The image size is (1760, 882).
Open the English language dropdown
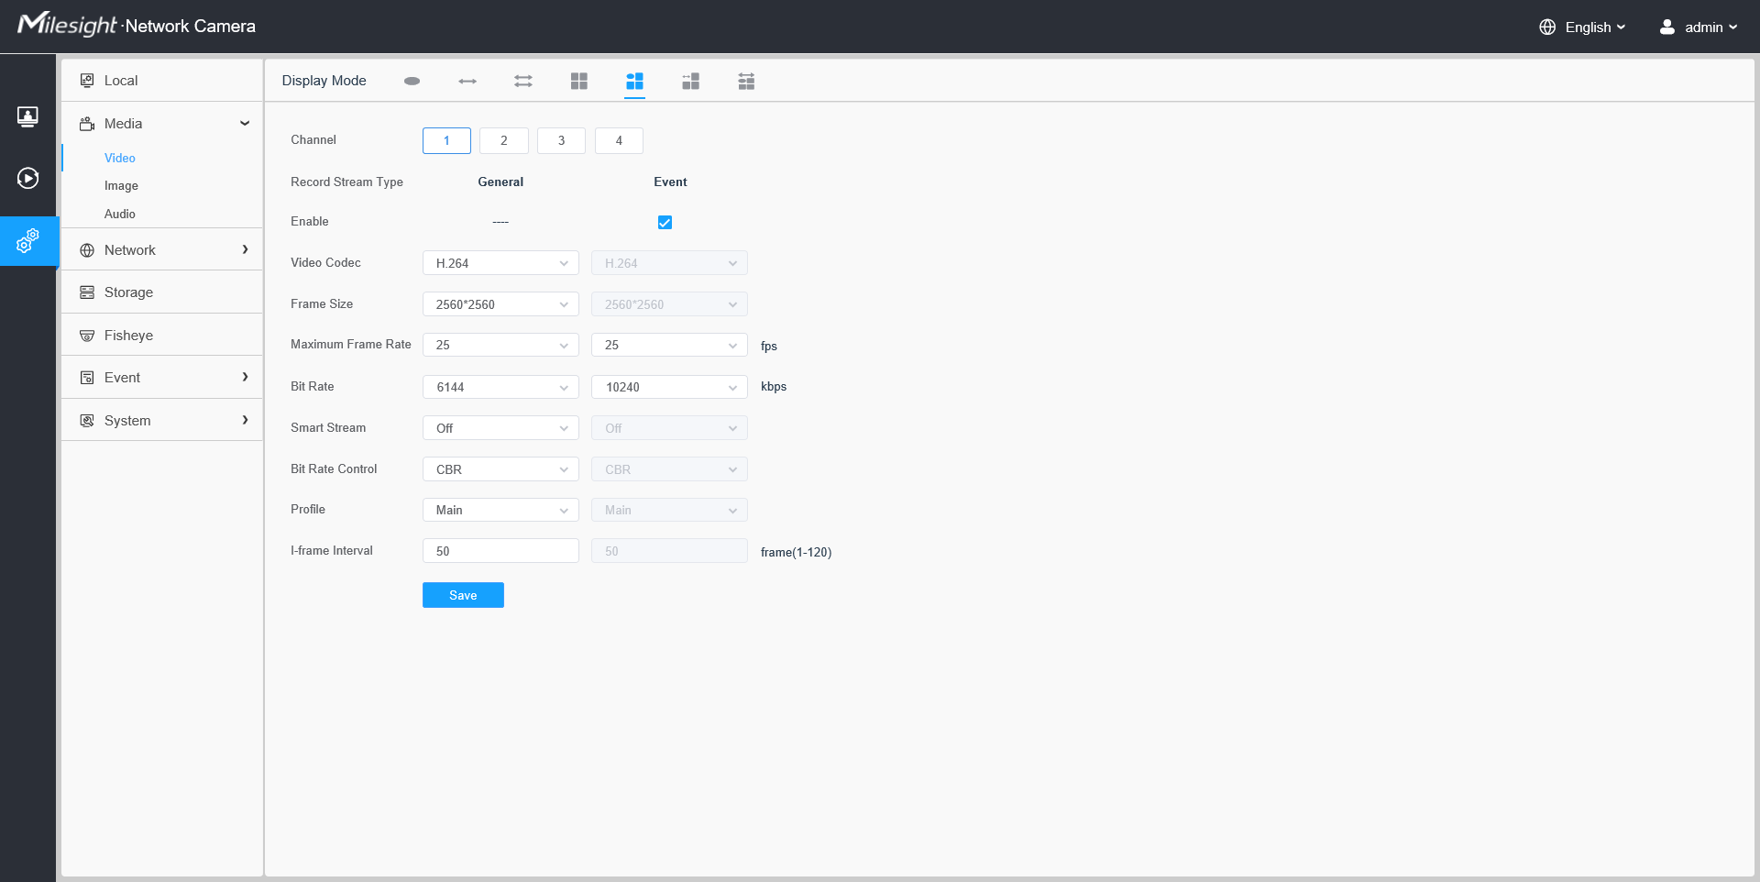point(1595,28)
